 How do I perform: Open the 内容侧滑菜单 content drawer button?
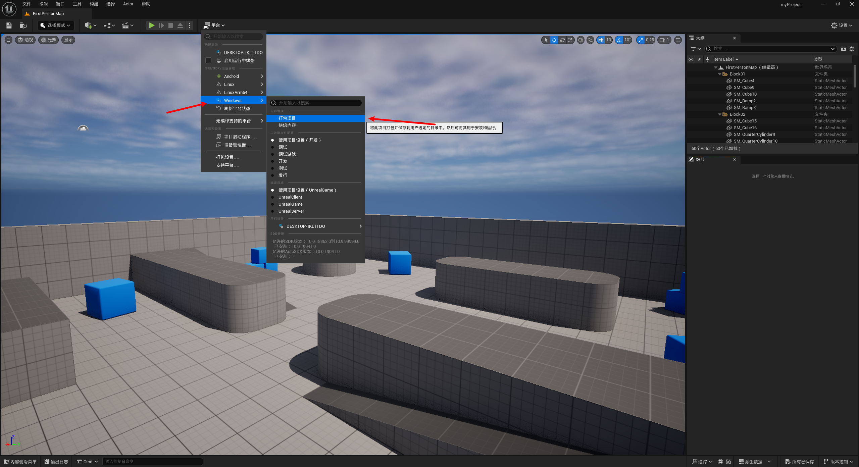tap(20, 462)
